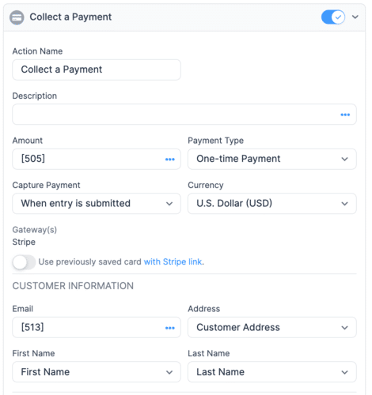Click the credit card icon in header

[x=17, y=17]
